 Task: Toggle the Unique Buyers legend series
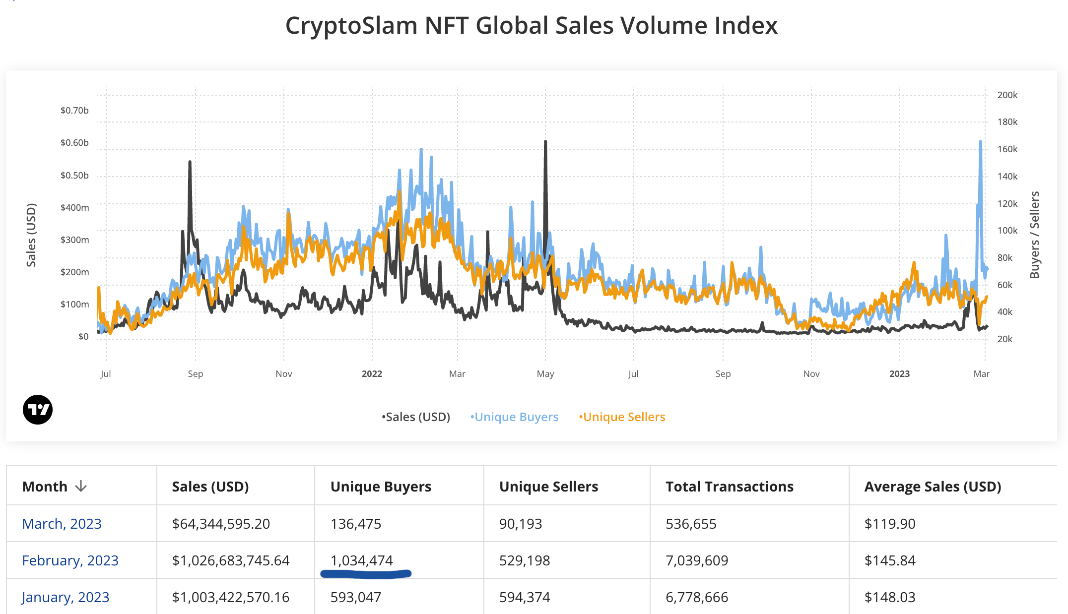click(x=514, y=417)
